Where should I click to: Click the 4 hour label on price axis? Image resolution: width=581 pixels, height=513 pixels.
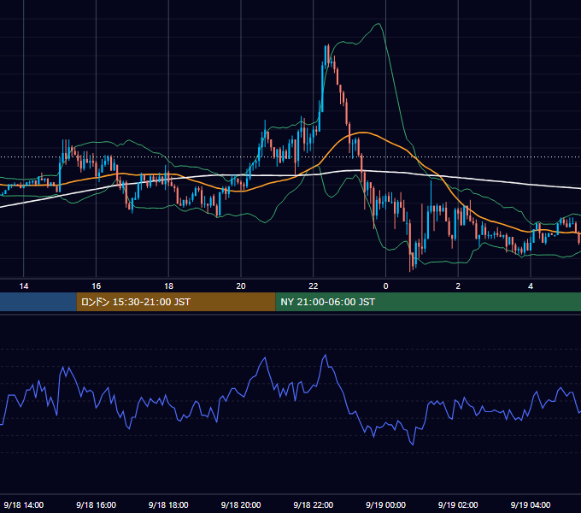coord(531,286)
